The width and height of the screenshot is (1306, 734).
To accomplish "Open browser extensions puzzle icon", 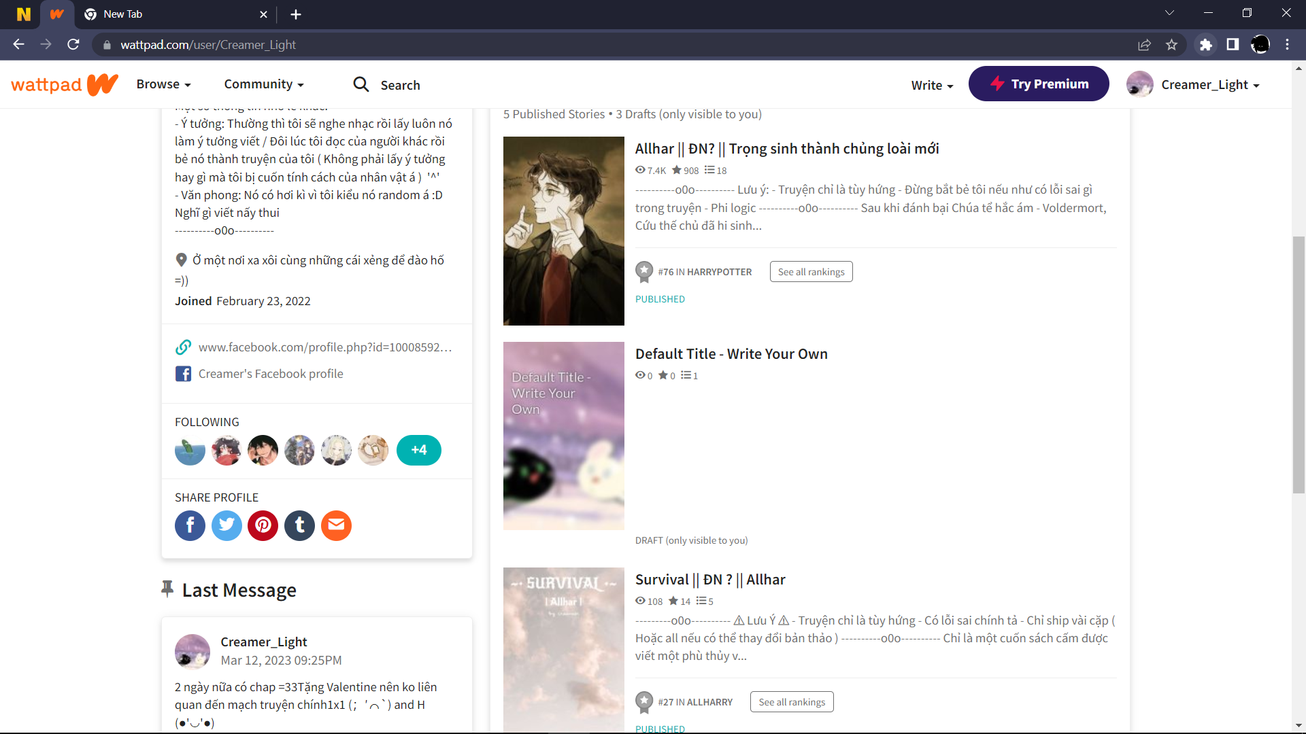I will (1206, 45).
